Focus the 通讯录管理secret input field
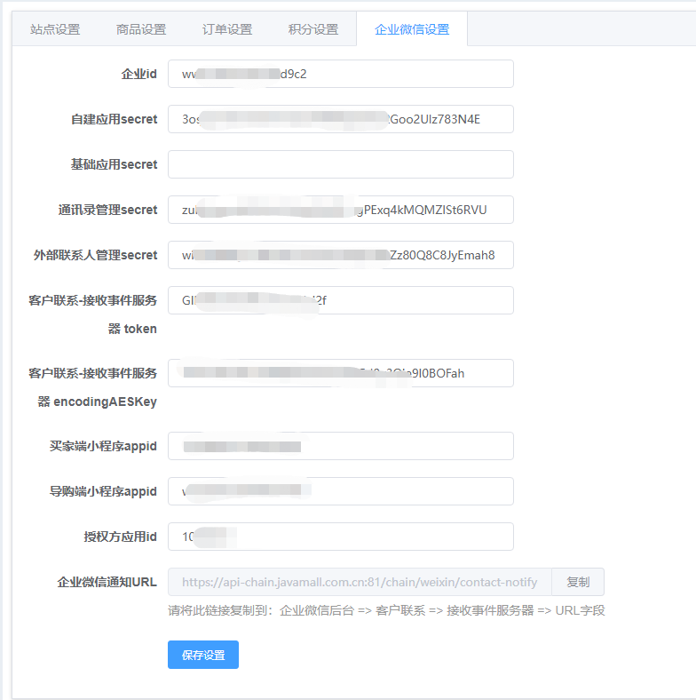The width and height of the screenshot is (696, 700). 340,210
